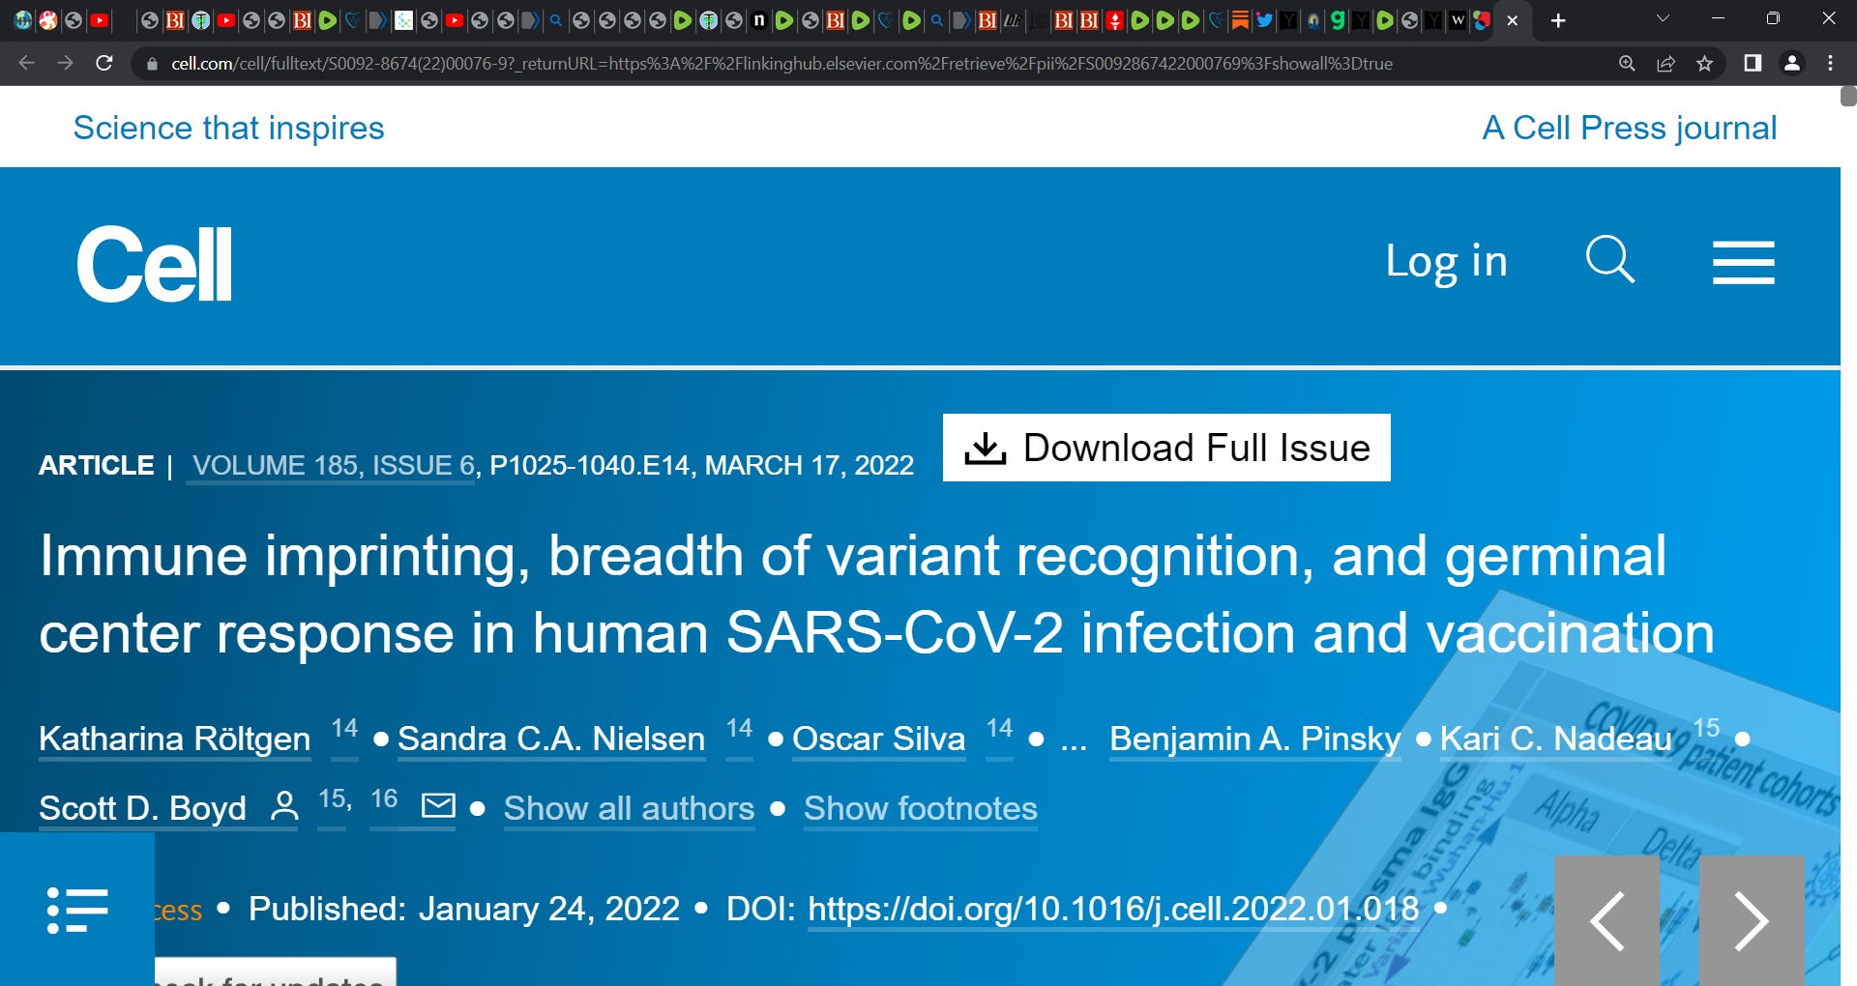Close the active Cell article tab

tap(1513, 20)
